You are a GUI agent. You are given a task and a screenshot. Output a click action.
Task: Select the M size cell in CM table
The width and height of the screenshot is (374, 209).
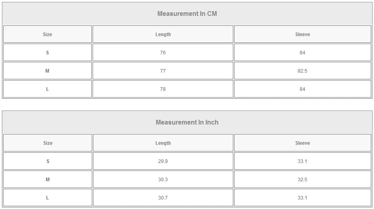click(x=47, y=71)
